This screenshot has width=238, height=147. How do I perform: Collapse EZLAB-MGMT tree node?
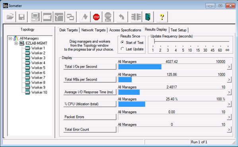(16, 43)
